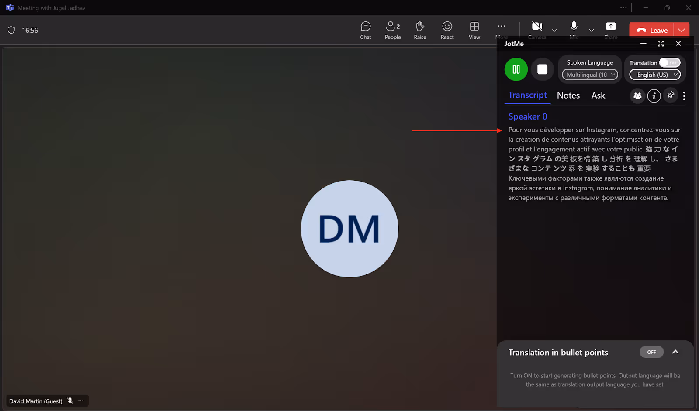The height and width of the screenshot is (411, 699).
Task: Open the View layout options
Action: (474, 31)
